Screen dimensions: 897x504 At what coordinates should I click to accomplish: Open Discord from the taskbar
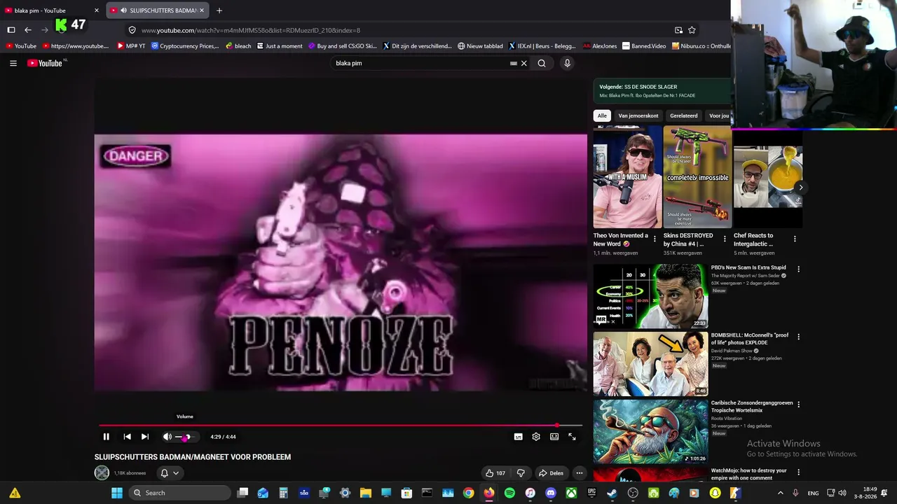[551, 493]
